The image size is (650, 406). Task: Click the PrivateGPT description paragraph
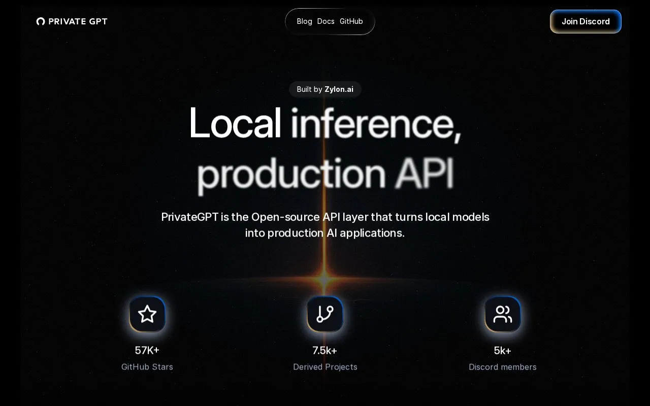tap(325, 225)
